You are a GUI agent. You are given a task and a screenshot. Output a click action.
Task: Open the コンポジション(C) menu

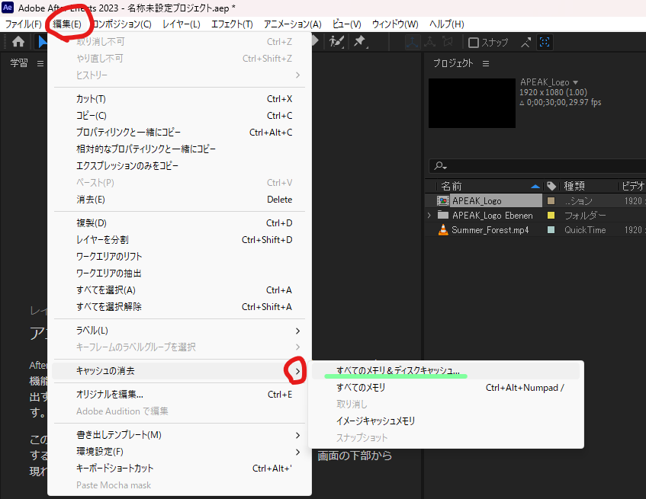pos(121,24)
